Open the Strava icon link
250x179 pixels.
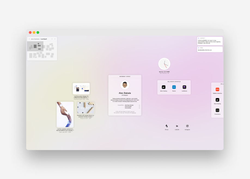click(x=167, y=126)
